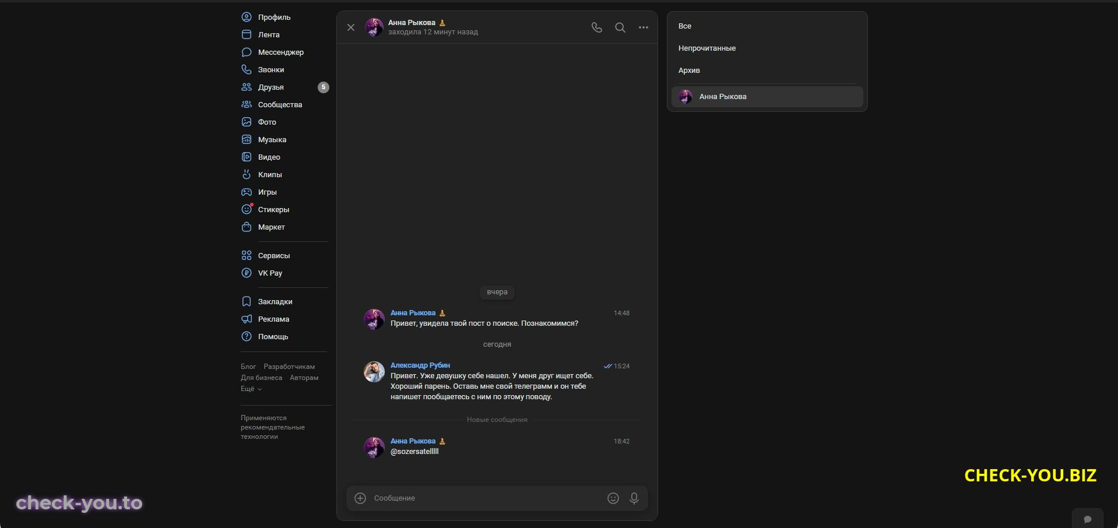Click the Мессенджер menu label
Viewport: 1118px width, 528px height.
[281, 52]
